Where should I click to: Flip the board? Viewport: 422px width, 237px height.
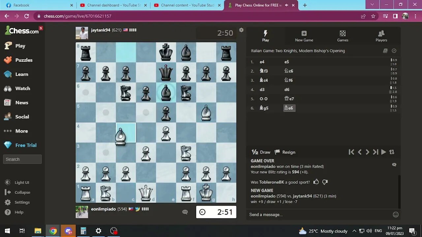[392, 152]
